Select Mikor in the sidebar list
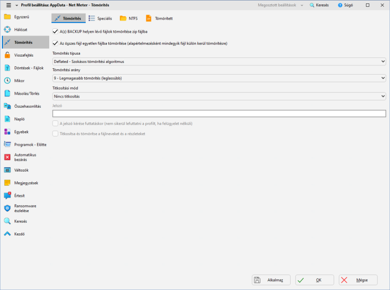 19,80
